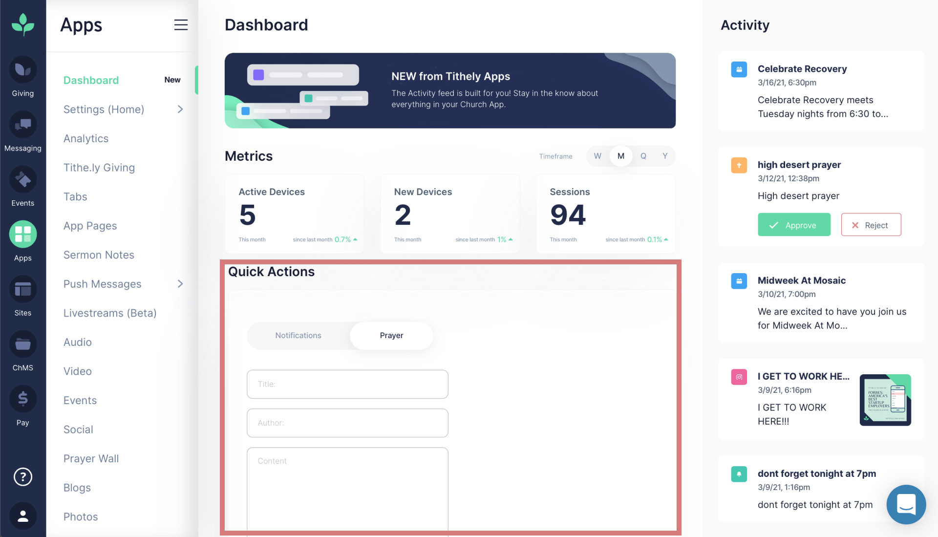
Task: Switch to the Notifications tab
Action: (x=298, y=335)
